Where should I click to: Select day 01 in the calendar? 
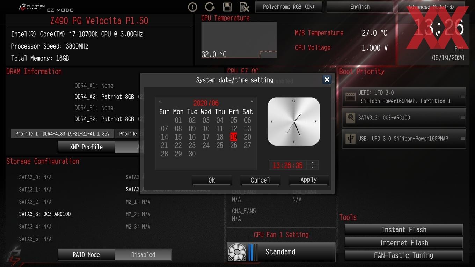(178, 120)
